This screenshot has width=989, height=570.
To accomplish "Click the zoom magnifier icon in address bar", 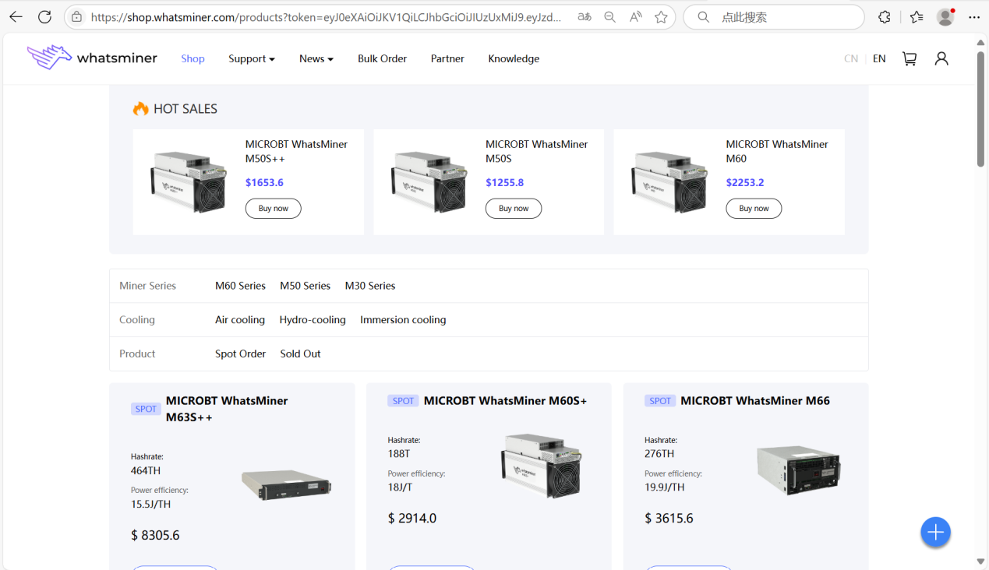I will (610, 16).
